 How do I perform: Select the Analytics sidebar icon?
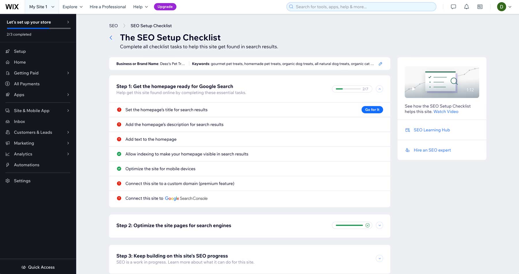point(8,154)
